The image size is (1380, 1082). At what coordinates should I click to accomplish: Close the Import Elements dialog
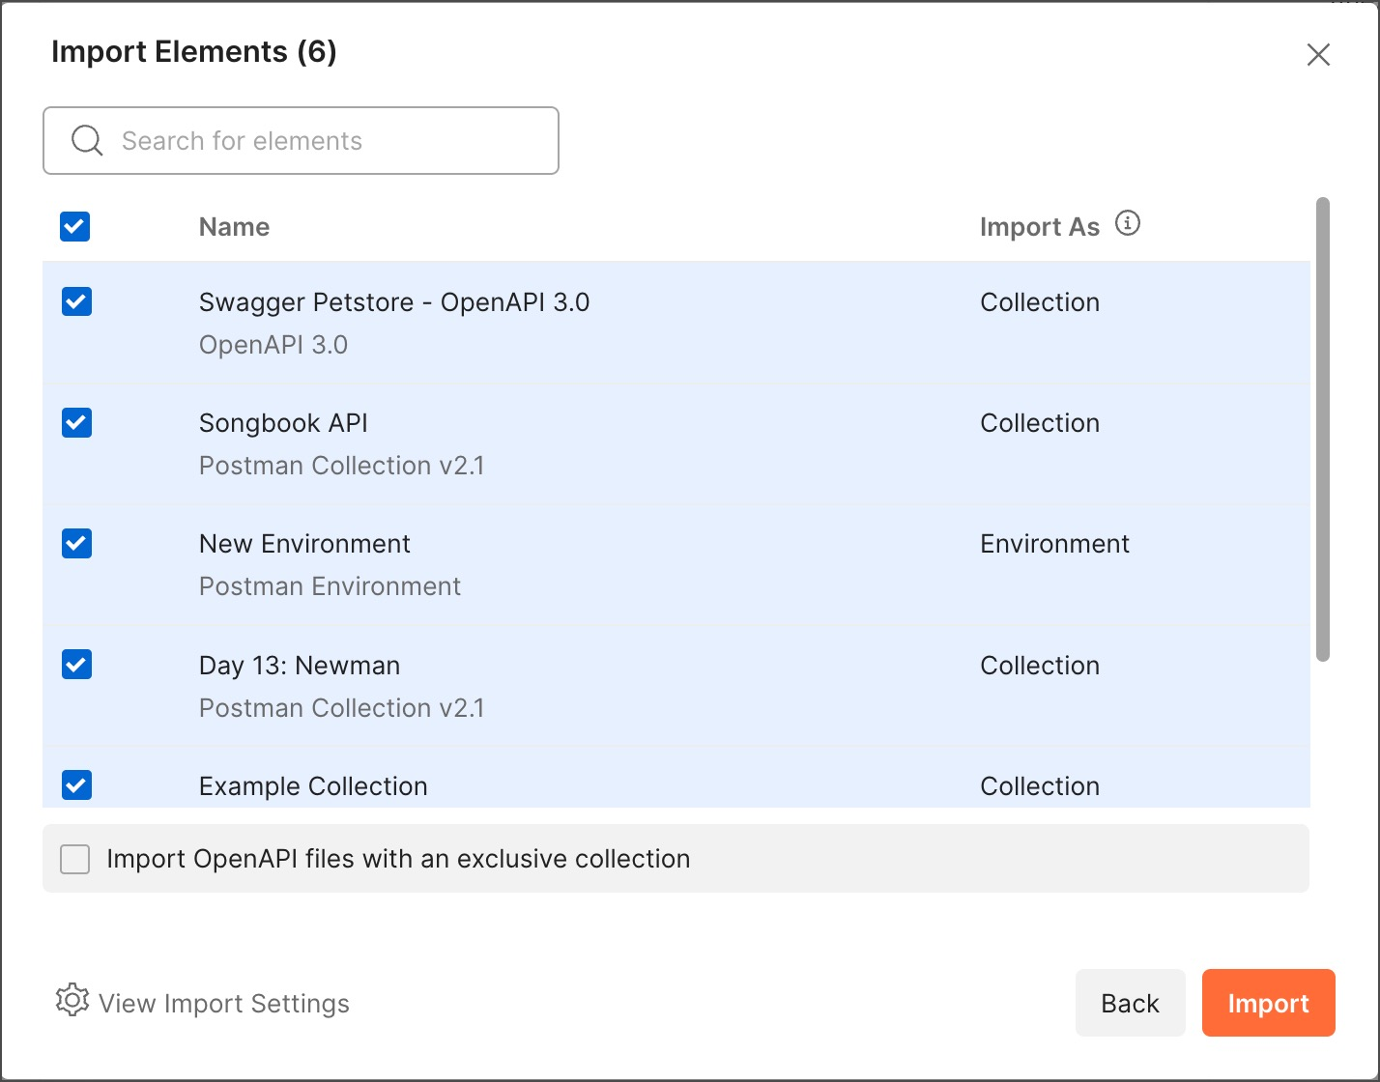(1318, 54)
